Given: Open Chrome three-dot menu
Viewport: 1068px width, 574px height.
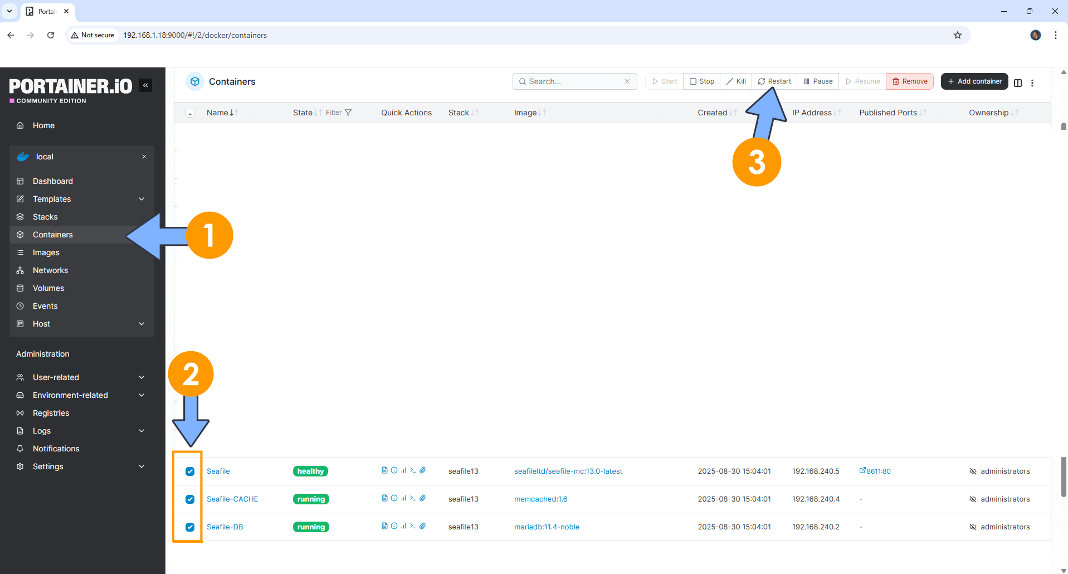Looking at the screenshot, I should coord(1056,35).
